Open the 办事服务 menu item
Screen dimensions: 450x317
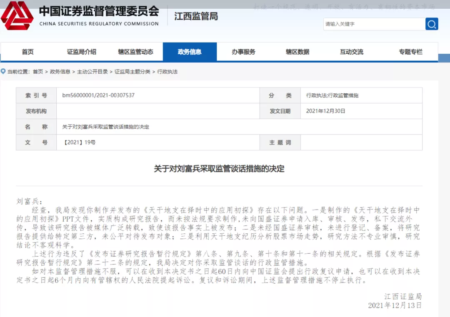click(243, 52)
